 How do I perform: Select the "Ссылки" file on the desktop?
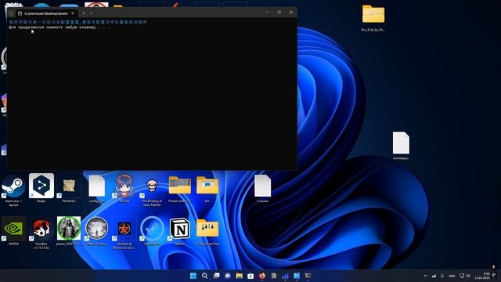pyautogui.click(x=263, y=189)
